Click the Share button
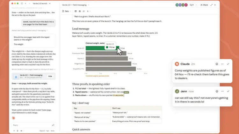This screenshot has height=134, width=239. 204,5
